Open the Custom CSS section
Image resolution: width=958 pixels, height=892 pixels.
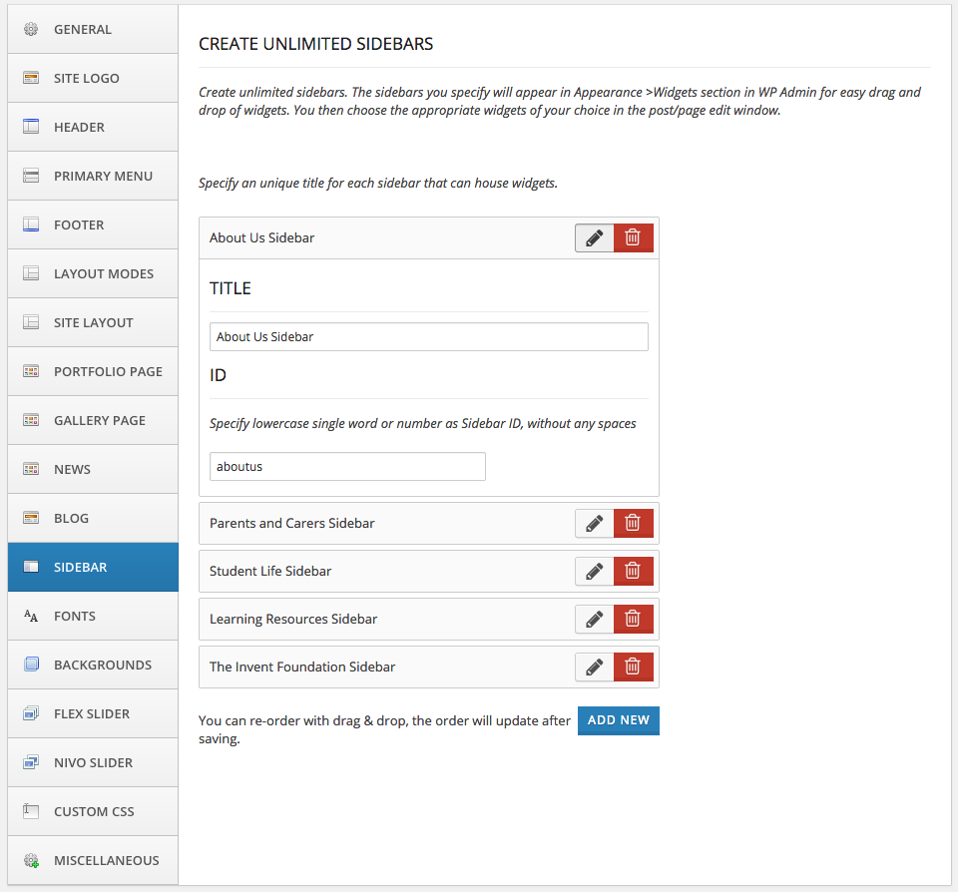pos(92,811)
